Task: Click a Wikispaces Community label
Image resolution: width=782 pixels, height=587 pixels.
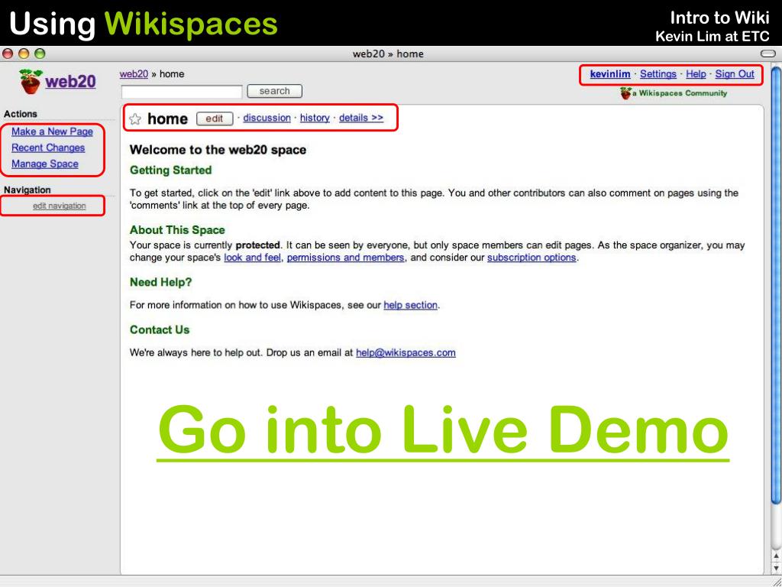Action: 680,92
